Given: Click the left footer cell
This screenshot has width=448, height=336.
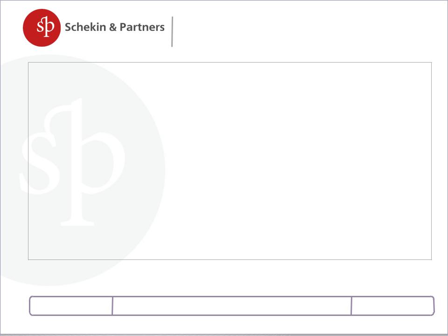Looking at the screenshot, I should point(71,306).
